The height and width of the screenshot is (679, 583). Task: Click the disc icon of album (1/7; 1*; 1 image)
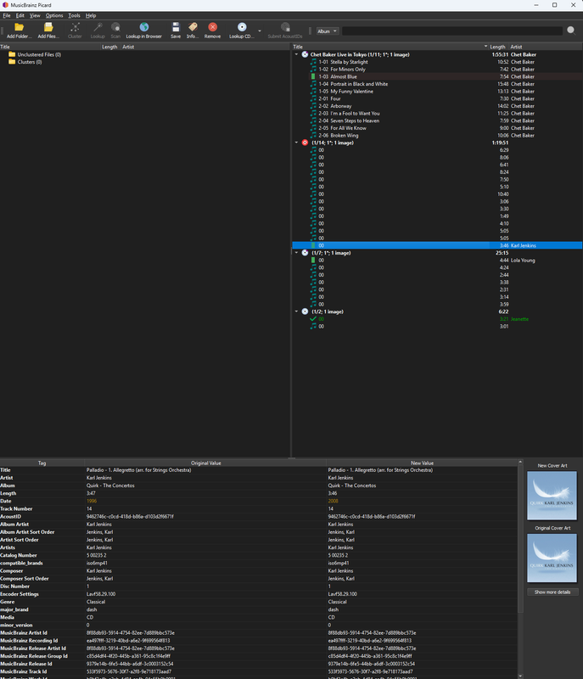(x=305, y=253)
